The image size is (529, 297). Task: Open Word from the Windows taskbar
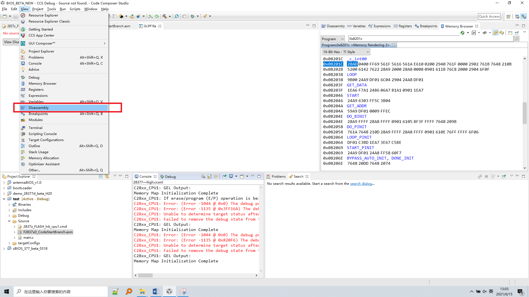[x=156, y=291]
